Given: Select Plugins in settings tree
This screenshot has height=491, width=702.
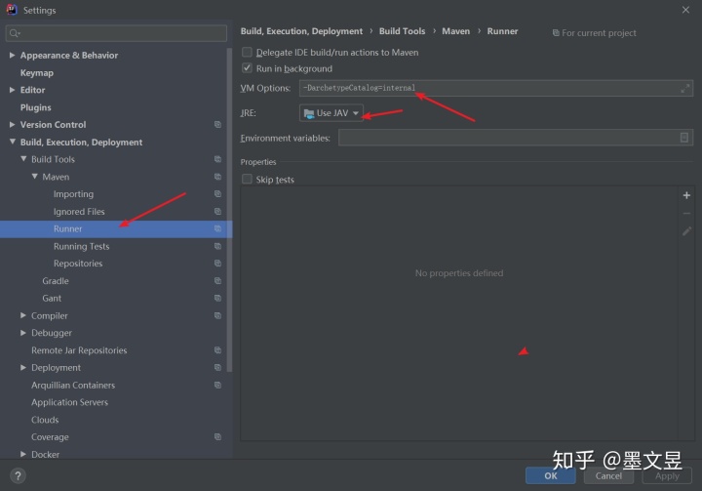Looking at the screenshot, I should point(35,107).
